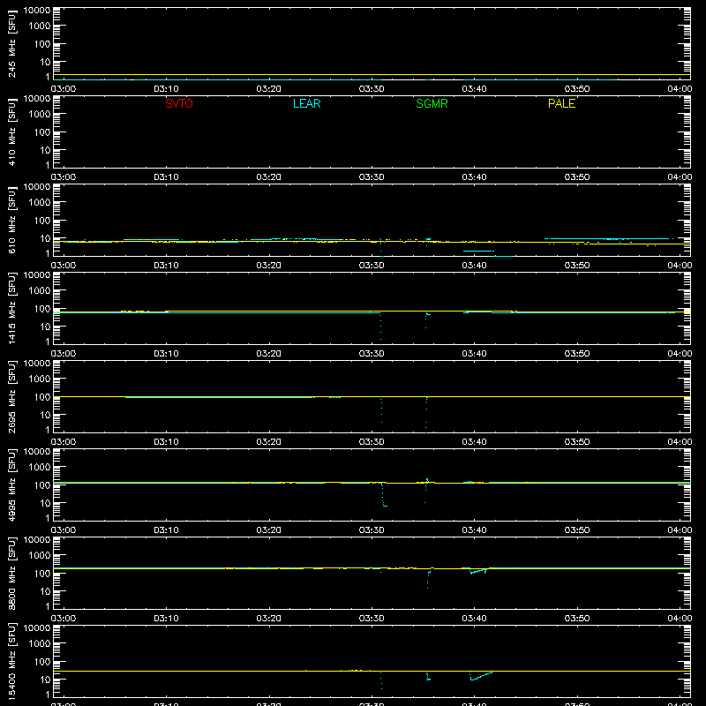Click 03:40 tick label under 2695 MHz plot
706x706 pixels.
point(474,442)
